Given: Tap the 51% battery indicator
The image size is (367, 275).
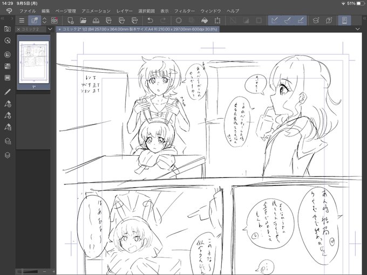Looking at the screenshot, I should [356, 4].
